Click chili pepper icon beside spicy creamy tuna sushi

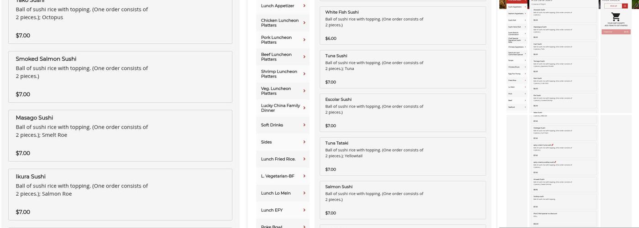[553, 145]
